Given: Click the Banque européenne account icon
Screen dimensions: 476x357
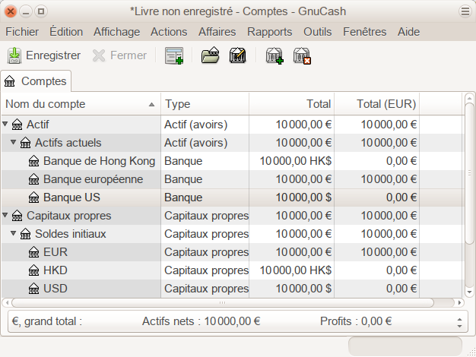Looking at the screenshot, I should click(x=34, y=179).
